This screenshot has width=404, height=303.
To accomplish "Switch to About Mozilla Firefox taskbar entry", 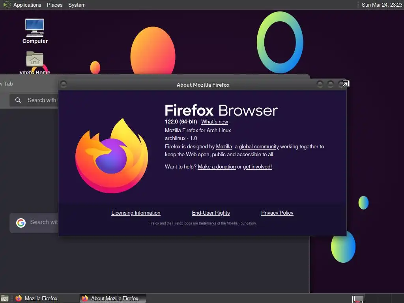I will point(113,298).
